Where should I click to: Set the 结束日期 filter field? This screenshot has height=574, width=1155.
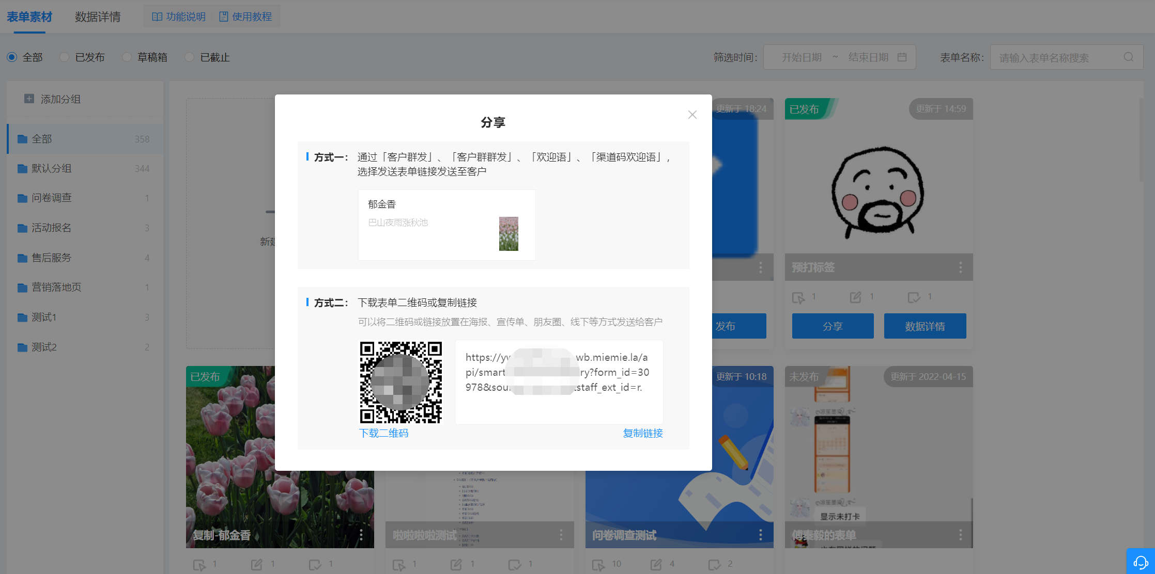(868, 57)
